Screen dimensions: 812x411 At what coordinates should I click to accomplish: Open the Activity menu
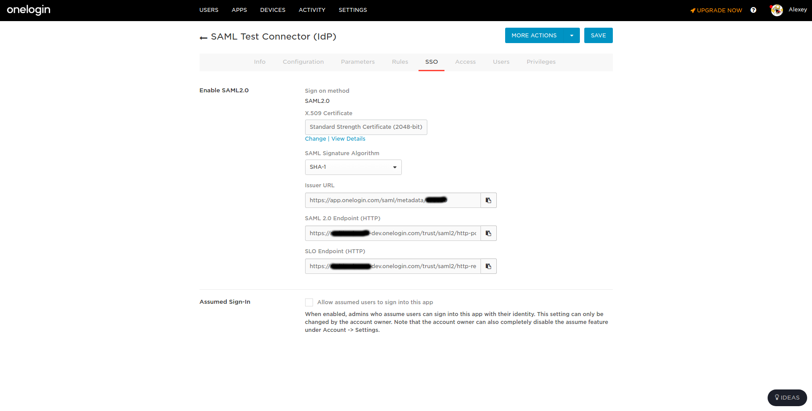pyautogui.click(x=312, y=10)
